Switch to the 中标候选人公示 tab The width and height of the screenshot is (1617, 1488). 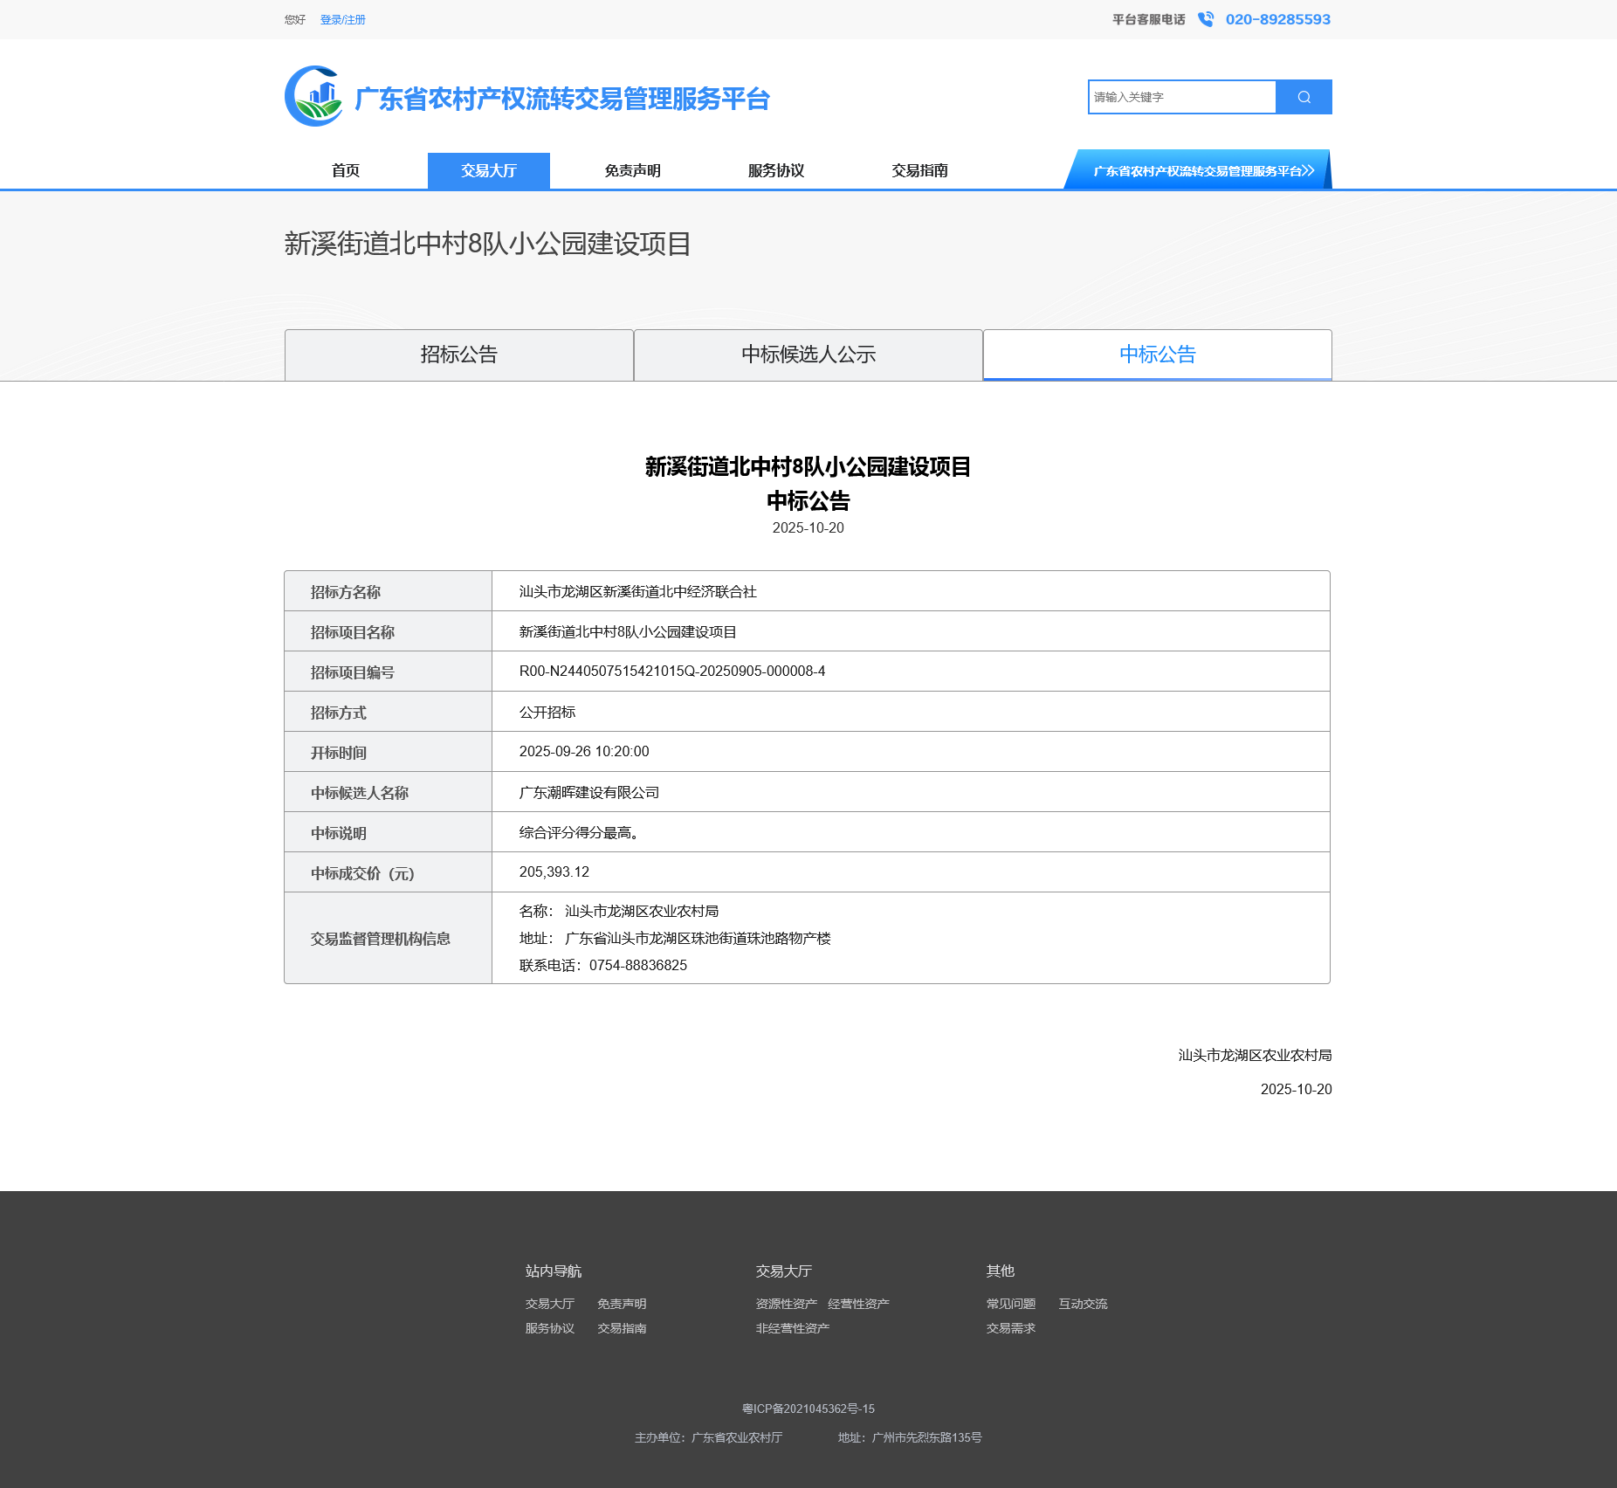(808, 355)
